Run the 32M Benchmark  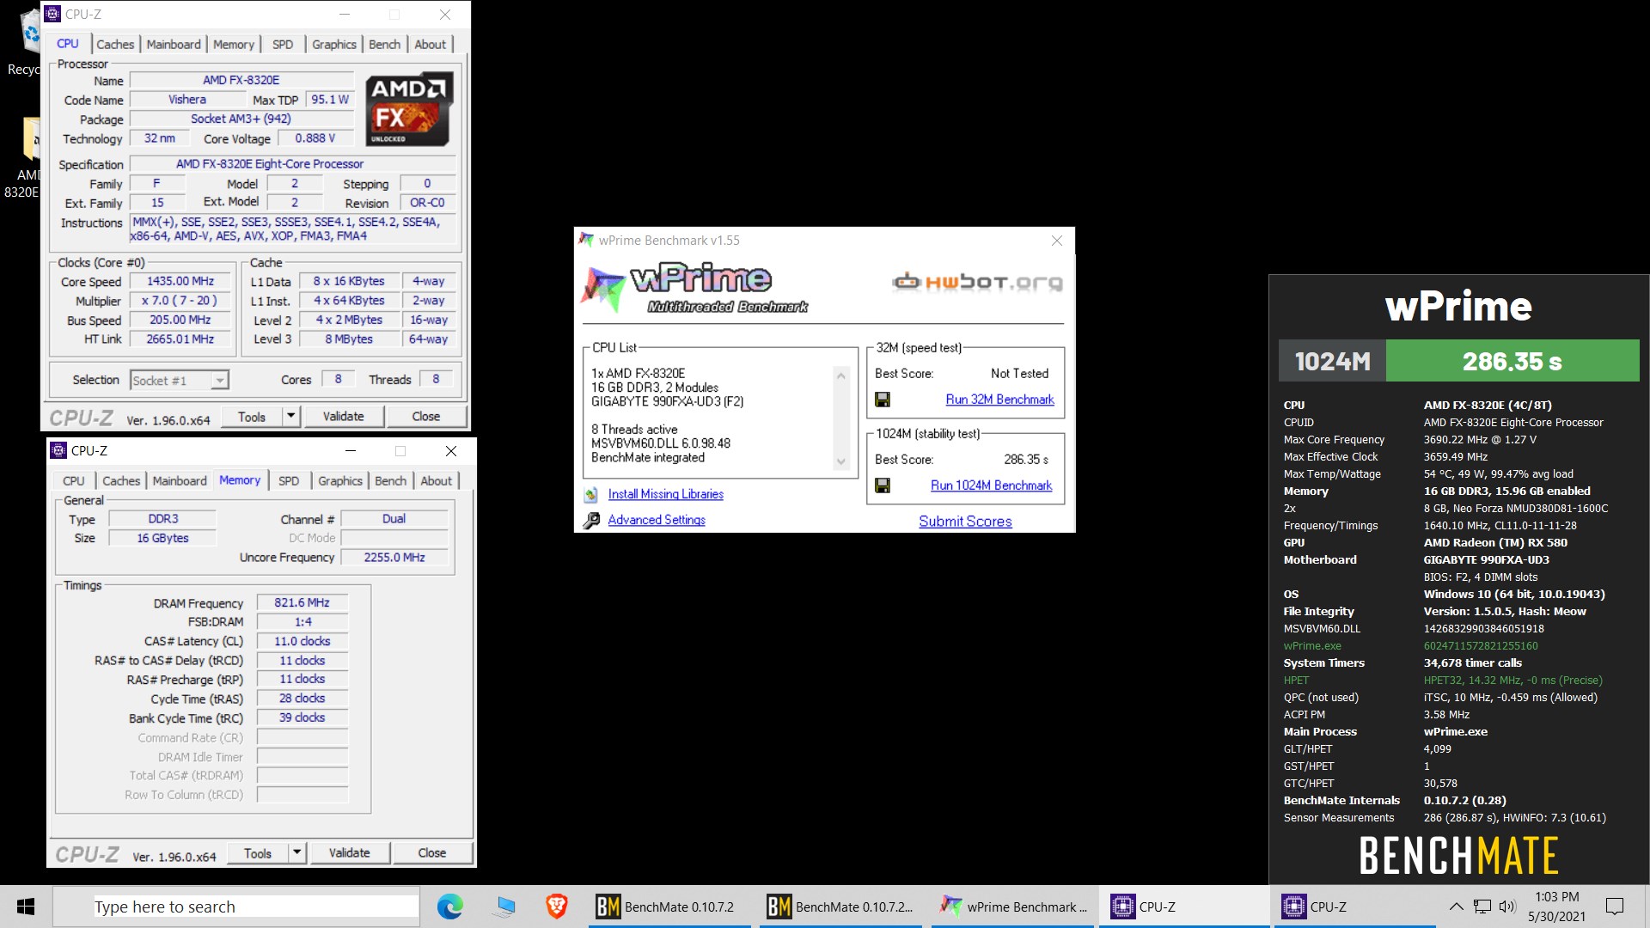pos(999,400)
